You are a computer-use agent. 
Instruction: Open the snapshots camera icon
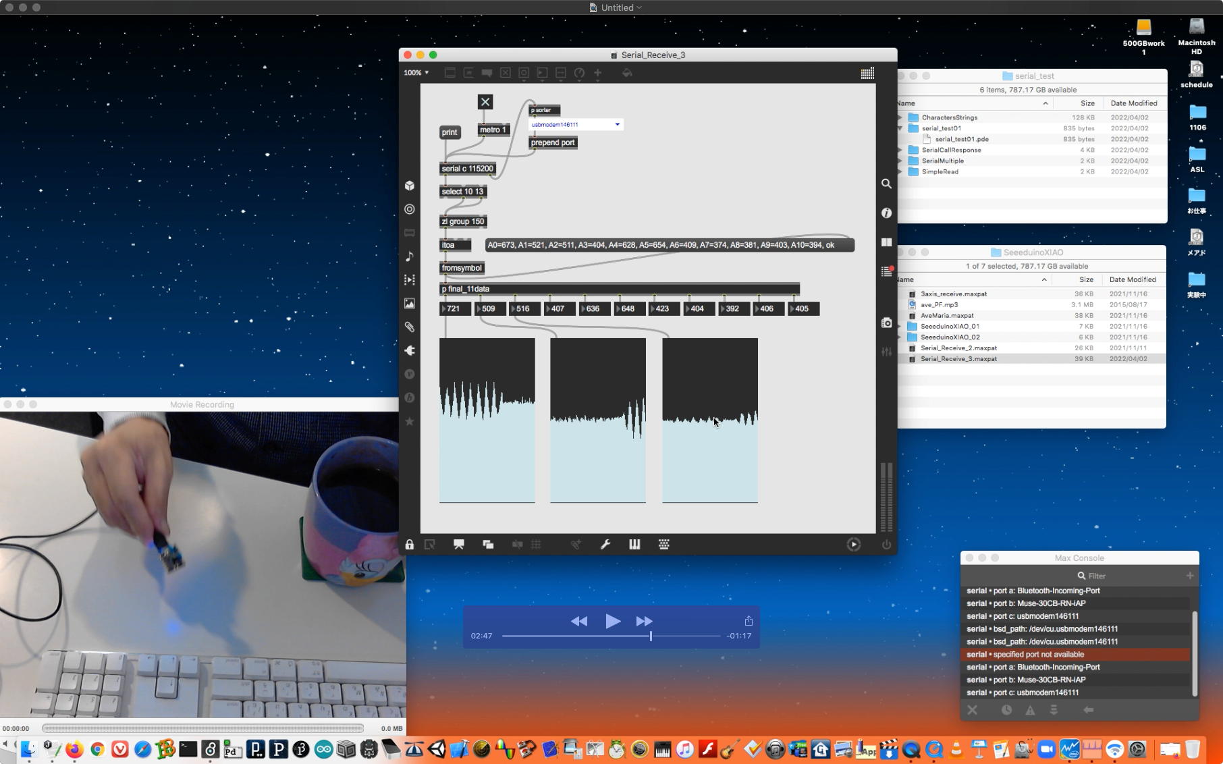coord(886,323)
